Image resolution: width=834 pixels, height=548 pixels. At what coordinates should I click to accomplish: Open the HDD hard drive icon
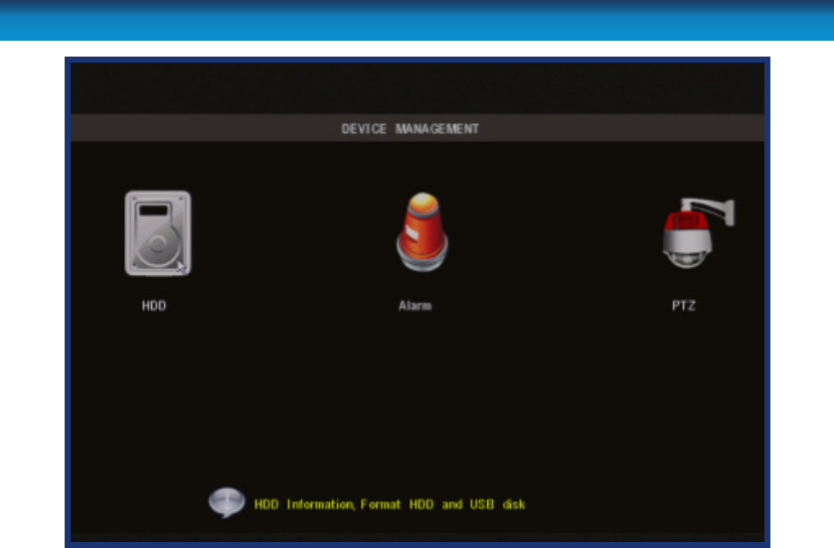pos(158,233)
